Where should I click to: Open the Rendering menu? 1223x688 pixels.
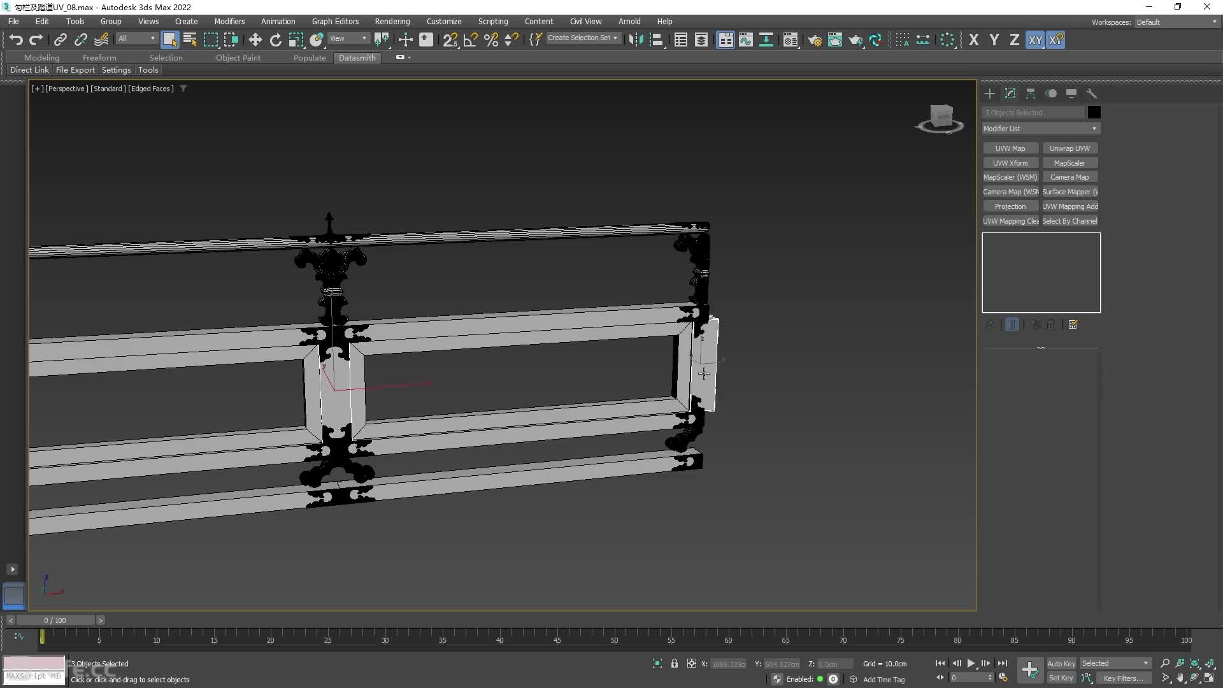tap(392, 22)
